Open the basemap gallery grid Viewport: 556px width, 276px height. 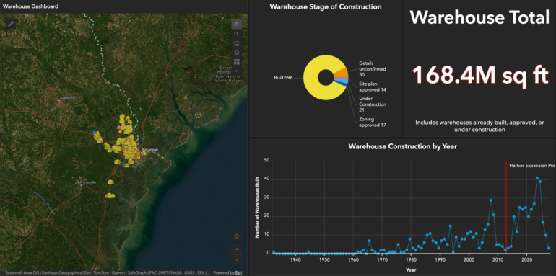point(237,62)
